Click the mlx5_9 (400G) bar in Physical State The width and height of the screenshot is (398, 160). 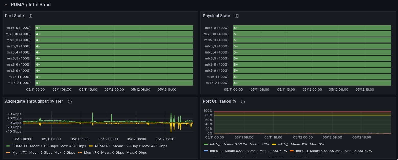coord(312,71)
